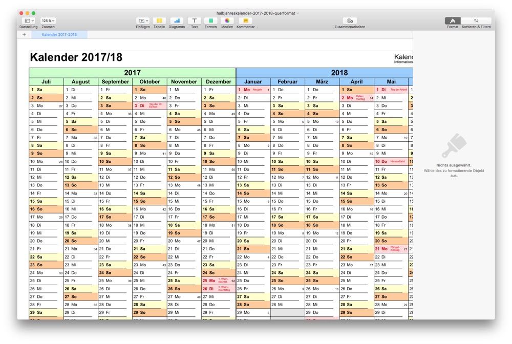Open the 125 % Zoomen dropdown
The height and width of the screenshot is (344, 512).
[48, 20]
